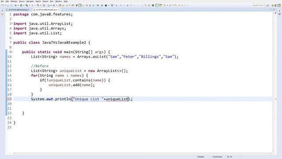Screen dimensions: 282x159
Task: Click the Open Perspective icon
Action: click(267, 5)
